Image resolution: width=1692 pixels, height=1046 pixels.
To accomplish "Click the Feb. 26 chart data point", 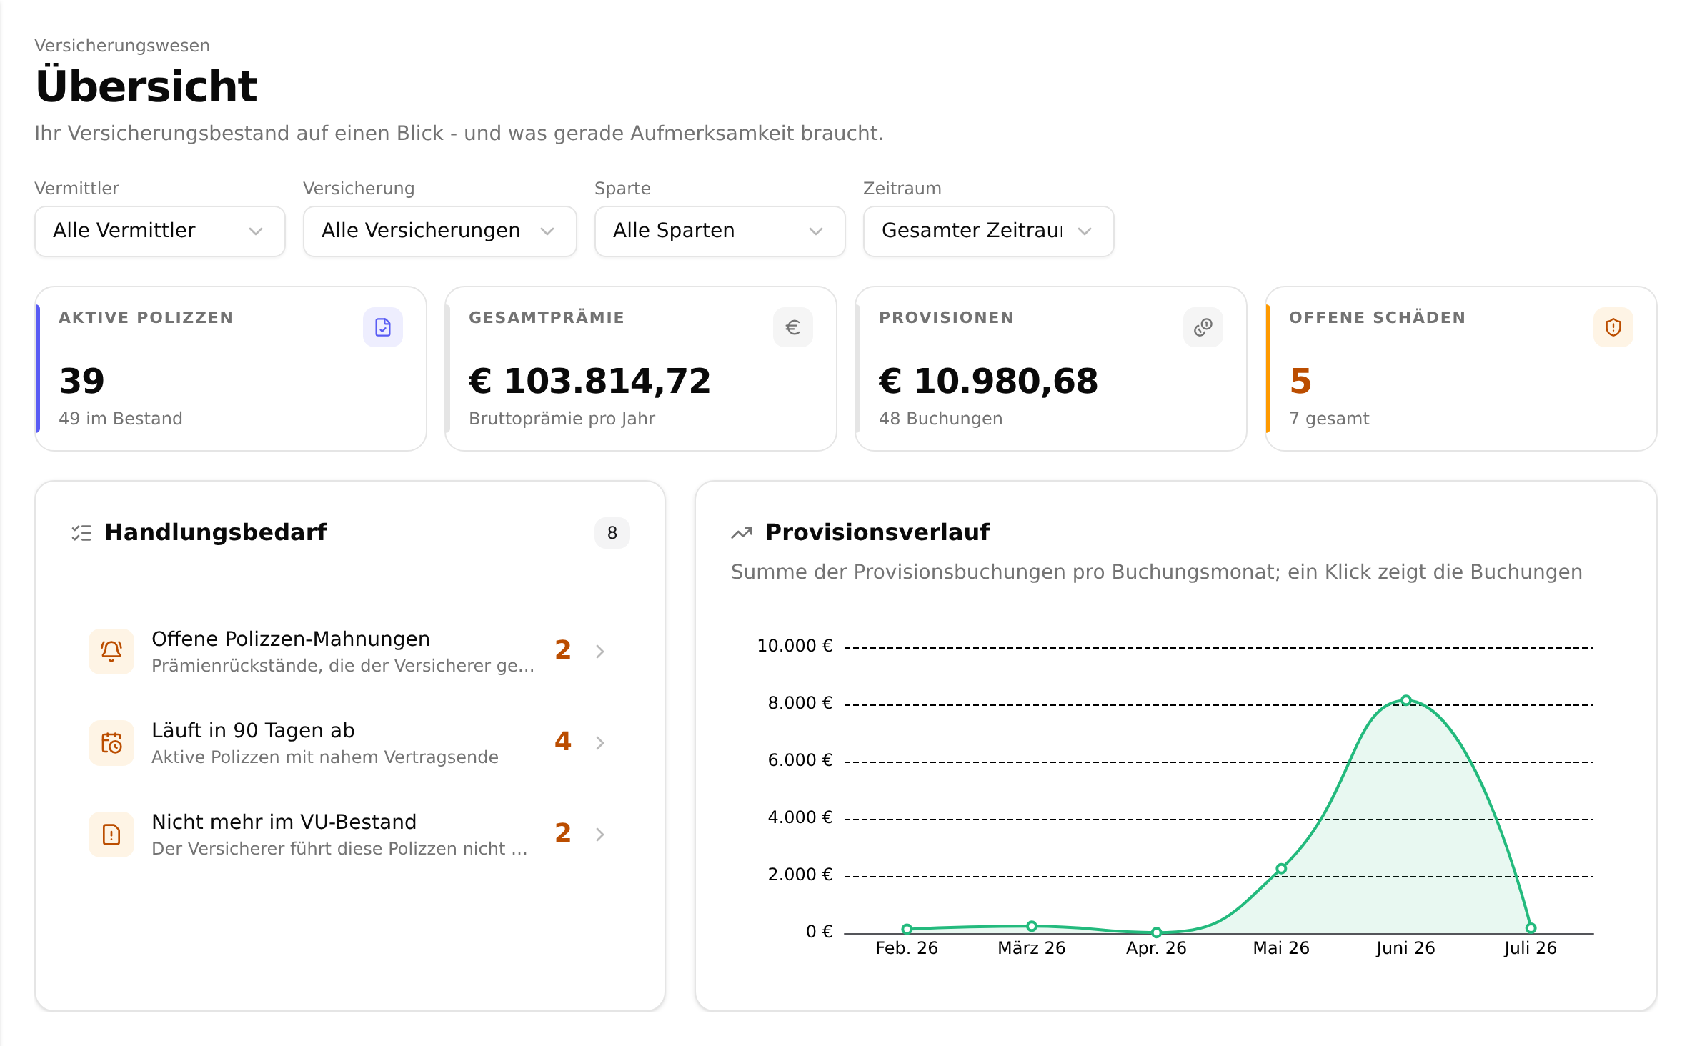I will coord(907,930).
